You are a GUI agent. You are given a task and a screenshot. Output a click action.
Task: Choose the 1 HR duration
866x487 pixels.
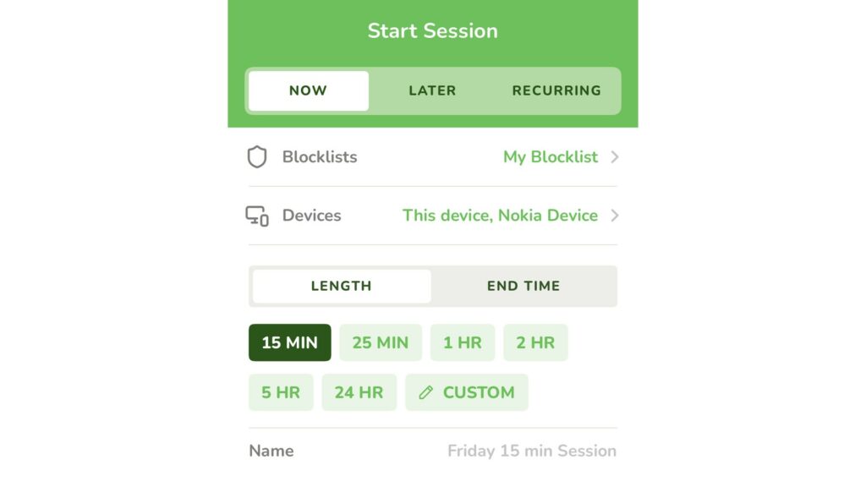pos(463,342)
